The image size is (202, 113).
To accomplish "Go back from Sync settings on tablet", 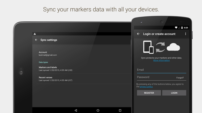I will (36, 40).
